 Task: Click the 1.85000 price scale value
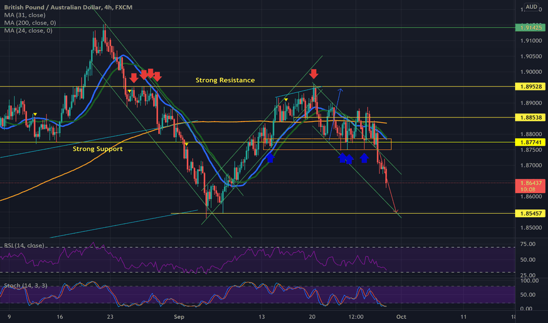(531, 228)
